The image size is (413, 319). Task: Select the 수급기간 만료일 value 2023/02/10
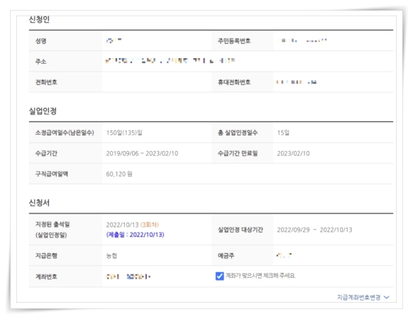pyautogui.click(x=293, y=153)
